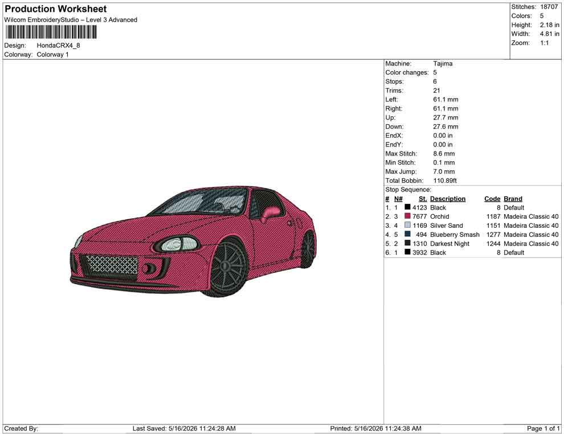The width and height of the screenshot is (564, 434).
Task: Click the thread code '1244'
Action: pyautogui.click(x=493, y=243)
